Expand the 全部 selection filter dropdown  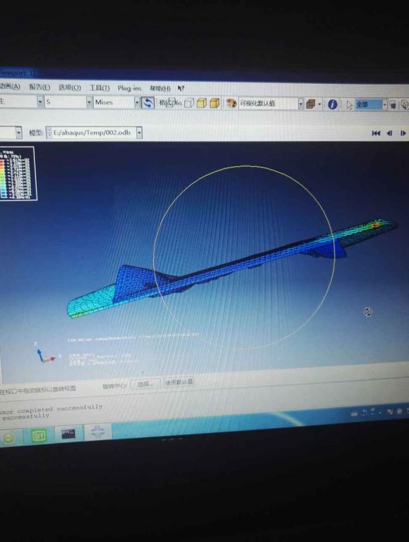384,105
